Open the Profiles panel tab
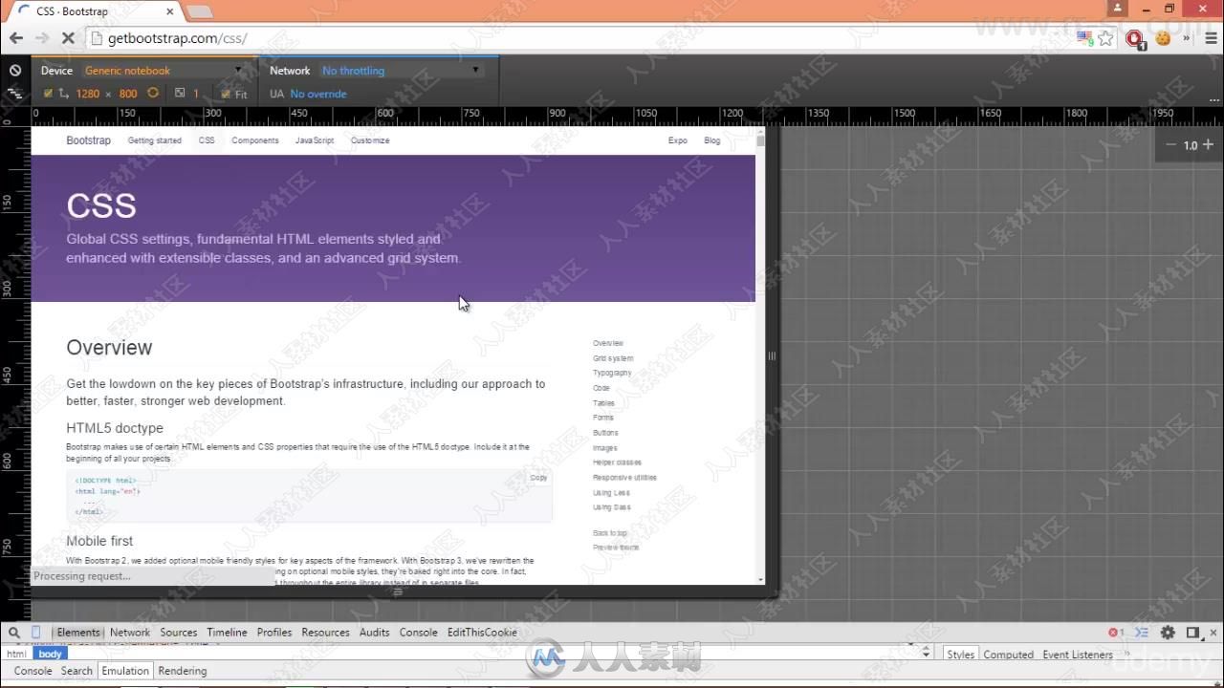1224x688 pixels. (x=274, y=633)
